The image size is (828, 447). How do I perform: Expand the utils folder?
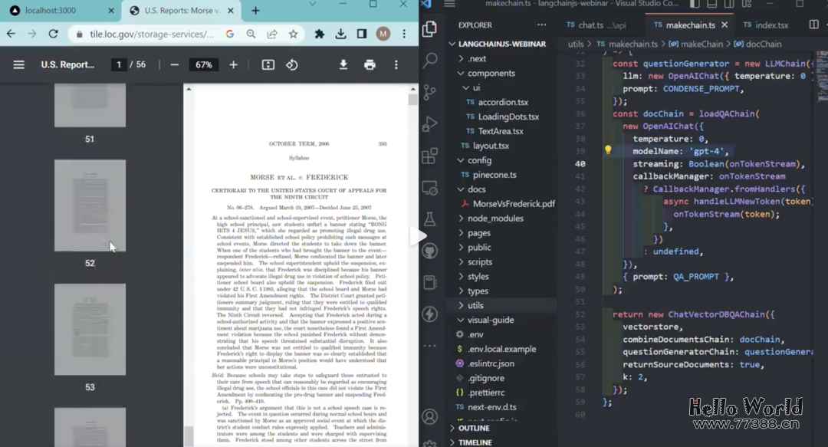(x=475, y=305)
